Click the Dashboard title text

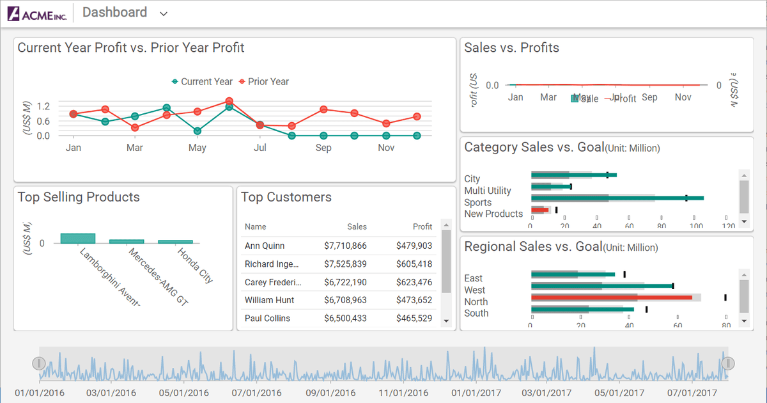114,12
